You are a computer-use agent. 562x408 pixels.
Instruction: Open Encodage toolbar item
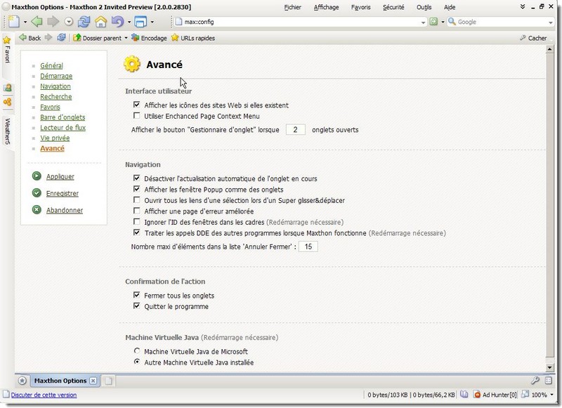[149, 38]
